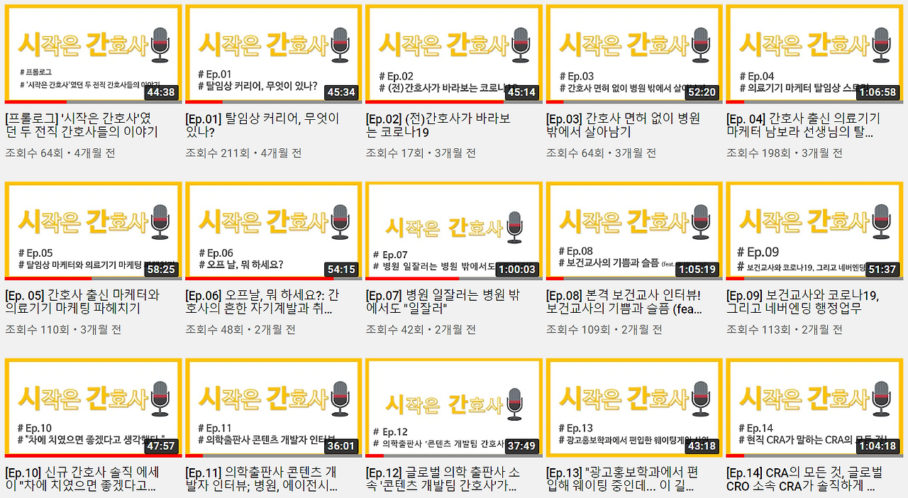The image size is (908, 498).
Task: Open Ep.08 본격 보건교사 인터뷰 title
Action: click(624, 301)
